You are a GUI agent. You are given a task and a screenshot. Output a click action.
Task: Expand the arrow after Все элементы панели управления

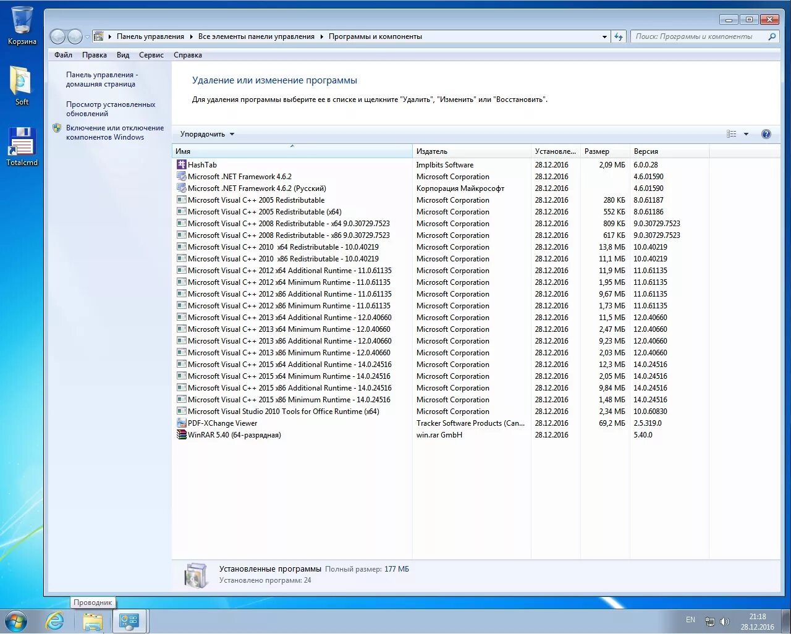[x=322, y=36]
